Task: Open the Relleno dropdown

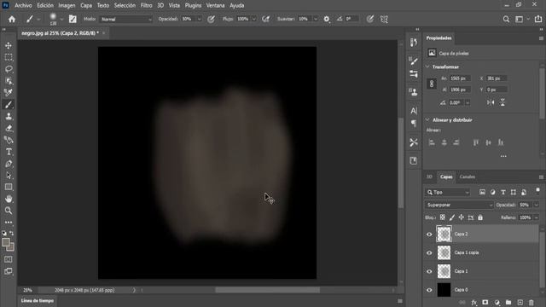Action: click(537, 217)
